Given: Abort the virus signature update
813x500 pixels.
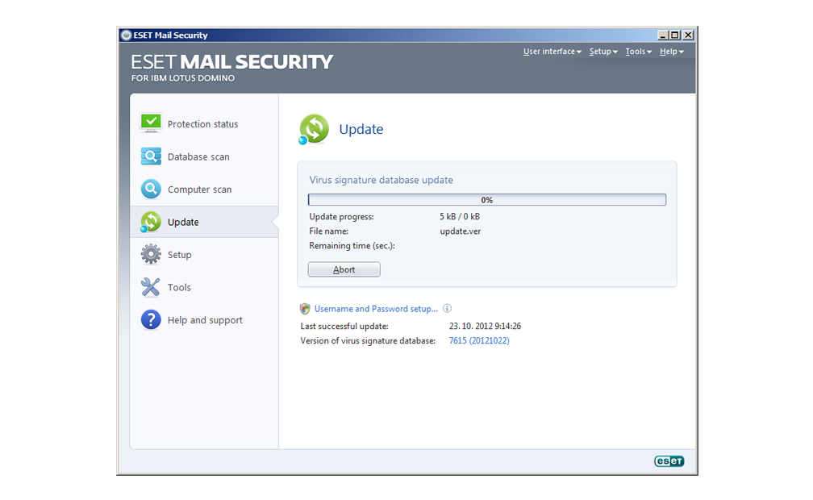Looking at the screenshot, I should (344, 269).
